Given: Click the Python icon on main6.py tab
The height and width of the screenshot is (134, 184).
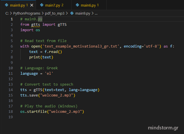Looking at the screenshot, I should [77, 5].
